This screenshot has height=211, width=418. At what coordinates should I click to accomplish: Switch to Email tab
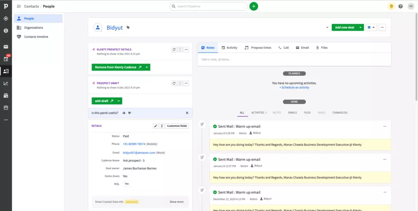(302, 48)
